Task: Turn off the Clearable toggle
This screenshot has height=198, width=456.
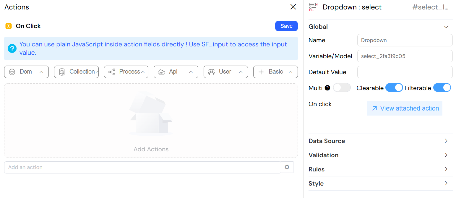Action: pyautogui.click(x=394, y=88)
